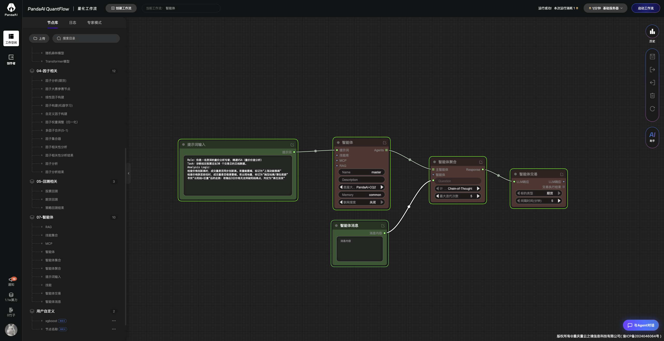Image resolution: width=664 pixels, height=341 pixels.
Task: Open edit icon on 提示词输入 node
Action: click(x=292, y=145)
